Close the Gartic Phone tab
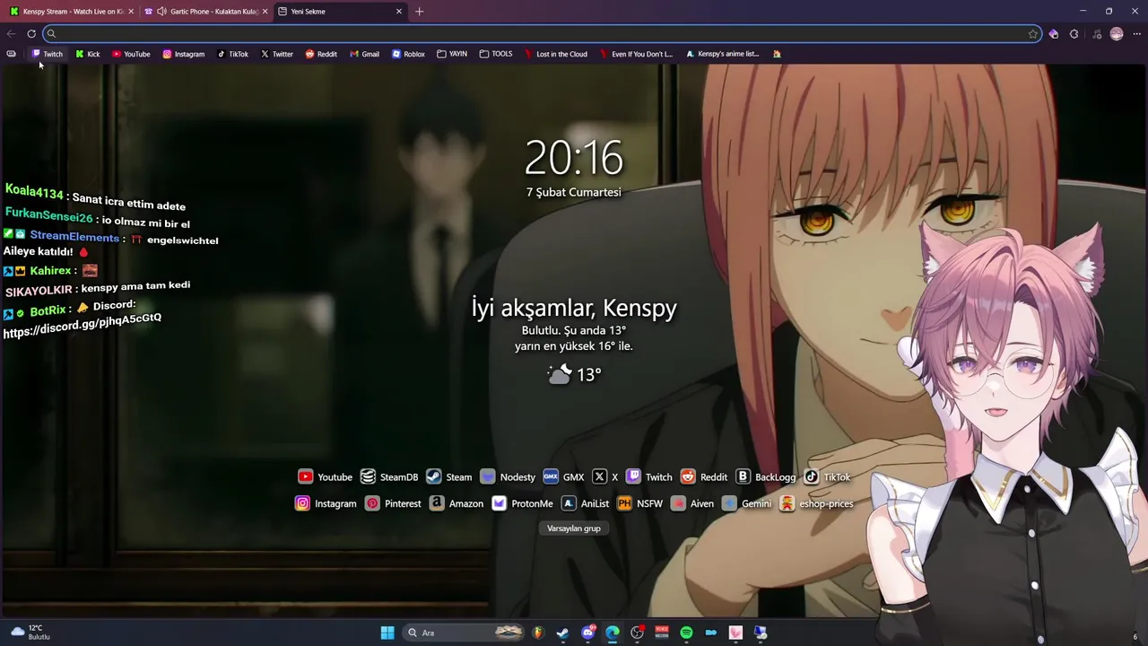This screenshot has height=646, width=1148. [265, 12]
